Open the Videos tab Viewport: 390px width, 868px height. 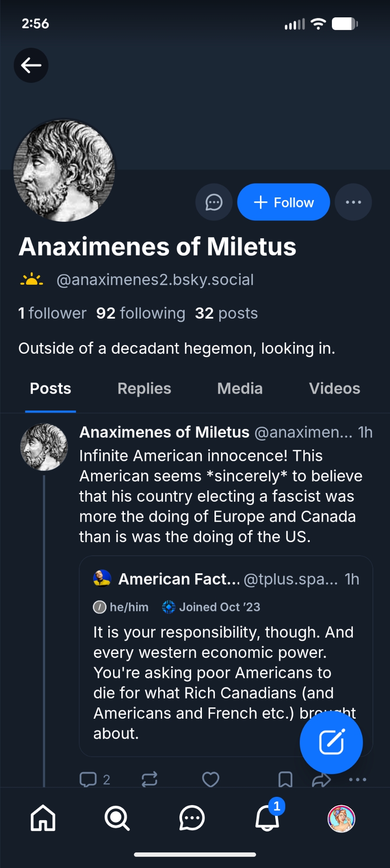click(x=334, y=388)
